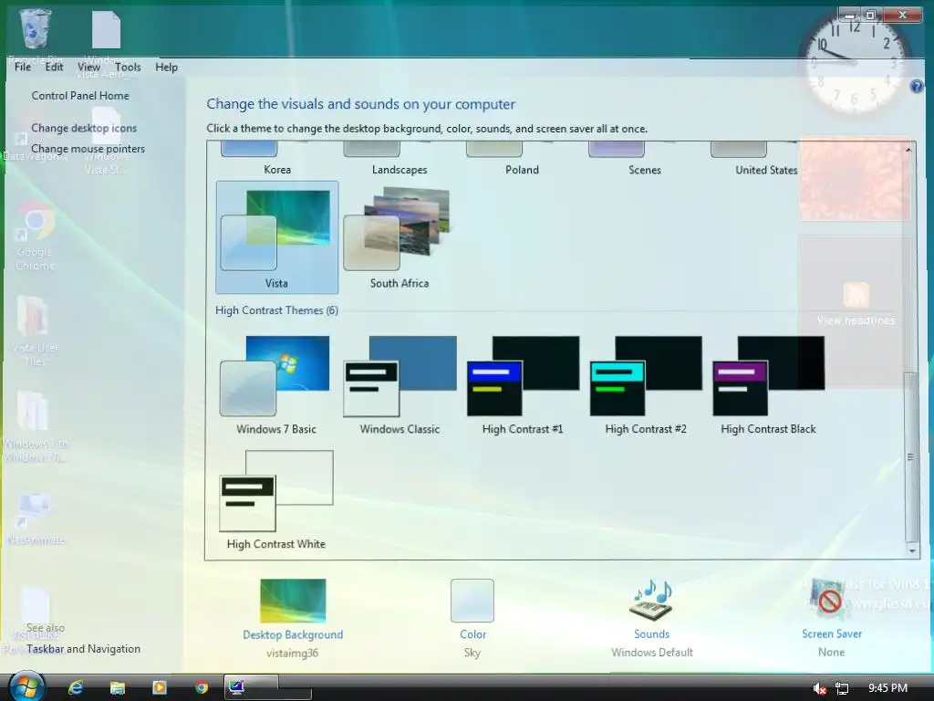Open the Help menu
The image size is (934, 701).
coord(166,68)
